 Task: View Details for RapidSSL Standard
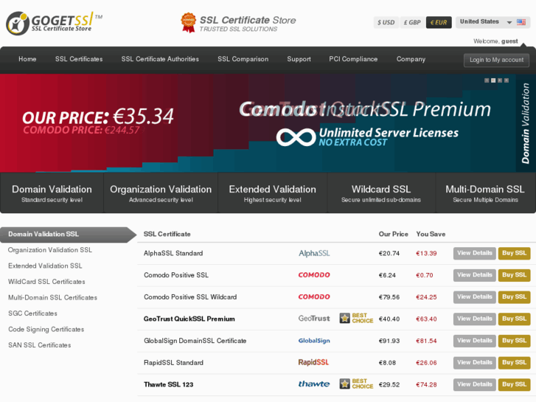tap(475, 363)
